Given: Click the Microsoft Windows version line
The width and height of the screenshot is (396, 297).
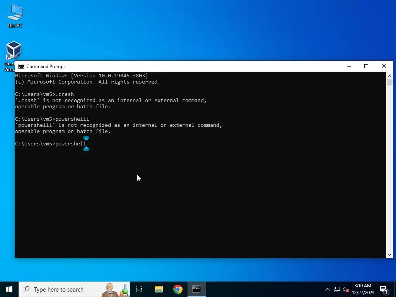Looking at the screenshot, I should tap(82, 75).
